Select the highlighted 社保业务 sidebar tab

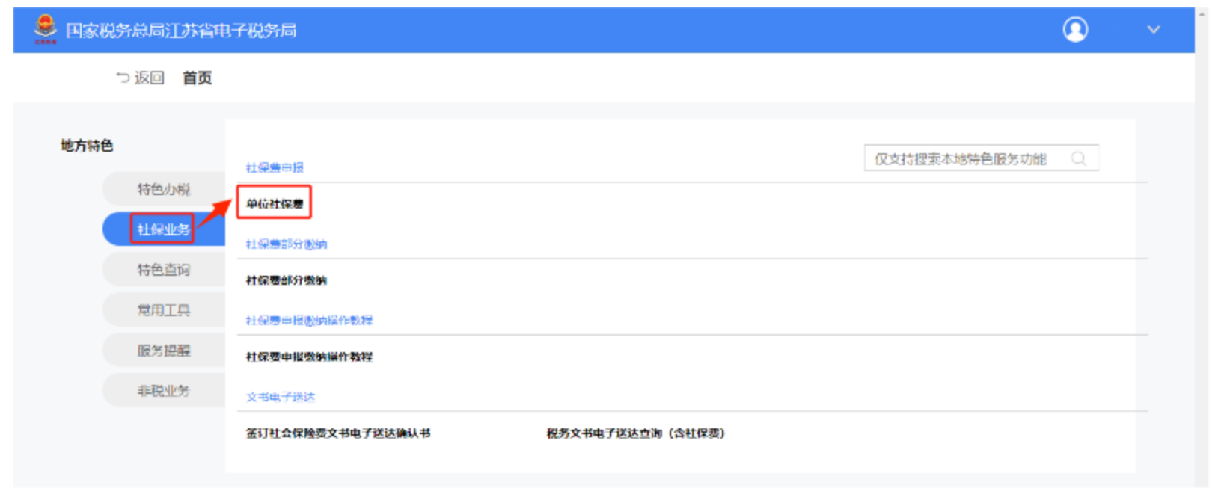[163, 229]
